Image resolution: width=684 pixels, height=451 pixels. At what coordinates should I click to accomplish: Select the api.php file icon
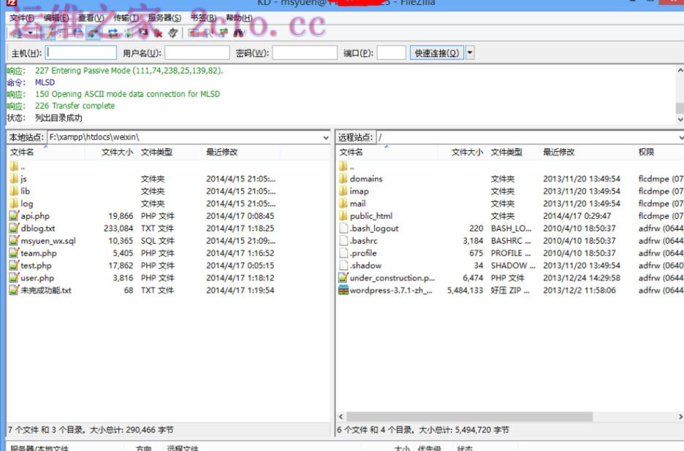click(x=14, y=216)
